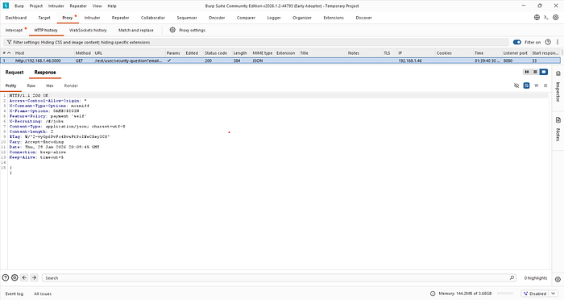Open the Repeater menu in menu bar

pyautogui.click(x=78, y=6)
